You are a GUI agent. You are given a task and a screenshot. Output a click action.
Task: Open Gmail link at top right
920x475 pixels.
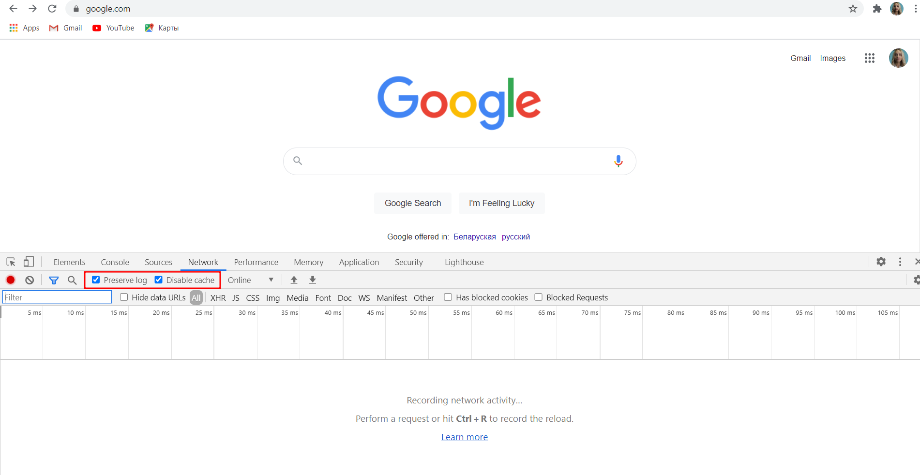[x=800, y=58]
